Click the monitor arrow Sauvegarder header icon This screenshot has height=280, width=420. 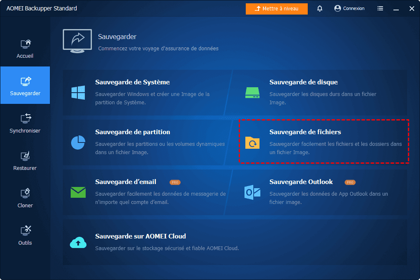(x=77, y=41)
